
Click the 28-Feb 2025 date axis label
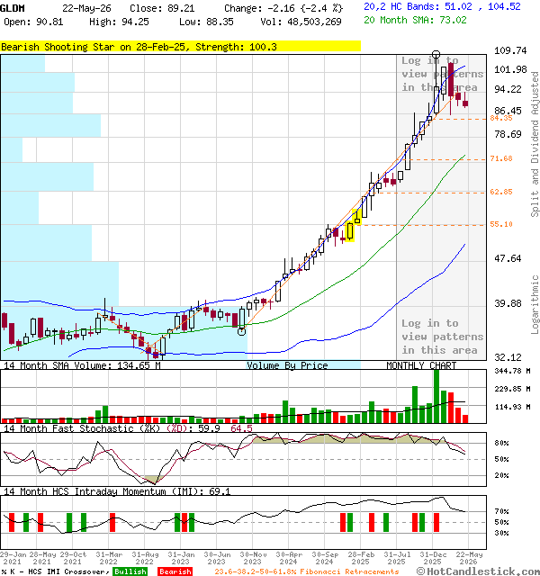coord(361,558)
